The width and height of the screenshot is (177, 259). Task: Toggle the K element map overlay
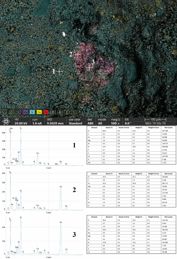pyautogui.click(x=67, y=112)
